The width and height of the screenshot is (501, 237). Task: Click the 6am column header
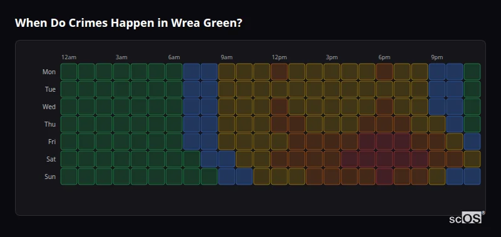[174, 57]
